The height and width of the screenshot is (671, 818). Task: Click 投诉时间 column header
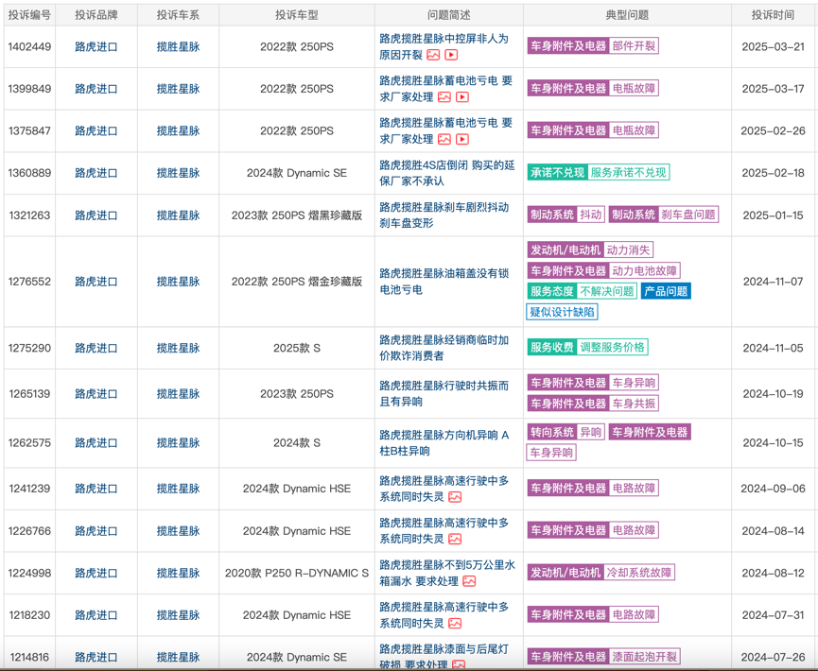coord(773,15)
